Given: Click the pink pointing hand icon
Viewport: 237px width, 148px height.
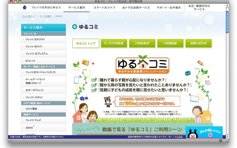Looking at the screenshot, I should (x=208, y=82).
